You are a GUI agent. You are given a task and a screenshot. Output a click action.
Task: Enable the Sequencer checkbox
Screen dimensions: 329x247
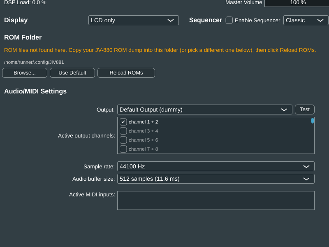click(x=229, y=20)
